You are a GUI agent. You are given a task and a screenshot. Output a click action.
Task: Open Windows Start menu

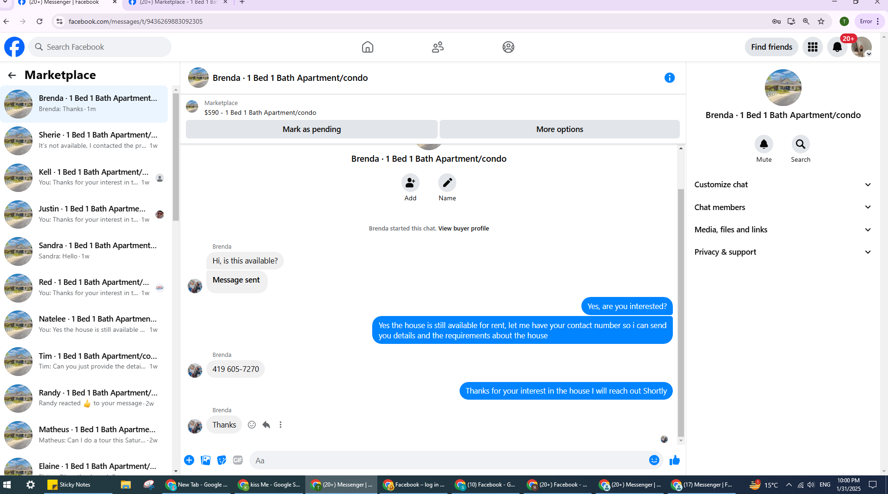[x=7, y=485]
